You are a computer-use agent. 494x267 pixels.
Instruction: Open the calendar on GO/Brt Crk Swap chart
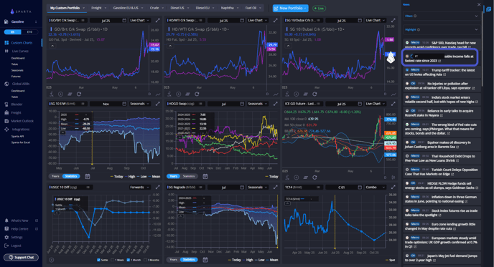click(x=124, y=21)
